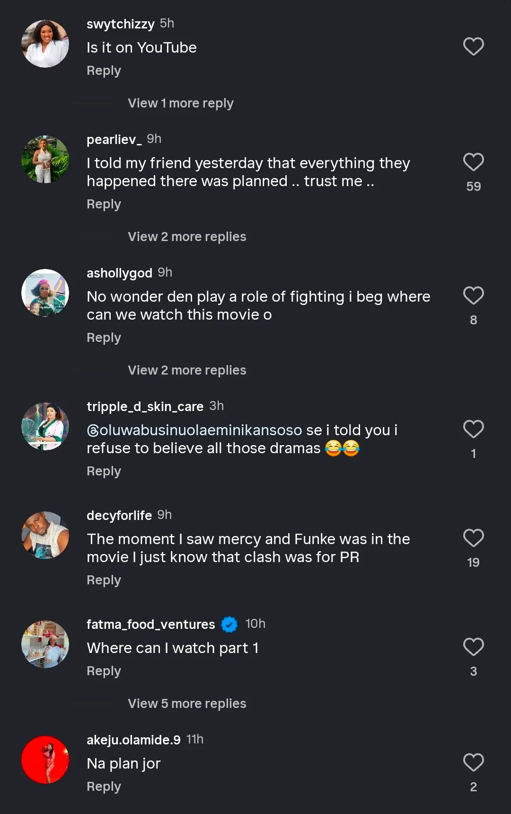Like fatma_food_ventures' comment
This screenshot has width=511, height=814.
[473, 647]
